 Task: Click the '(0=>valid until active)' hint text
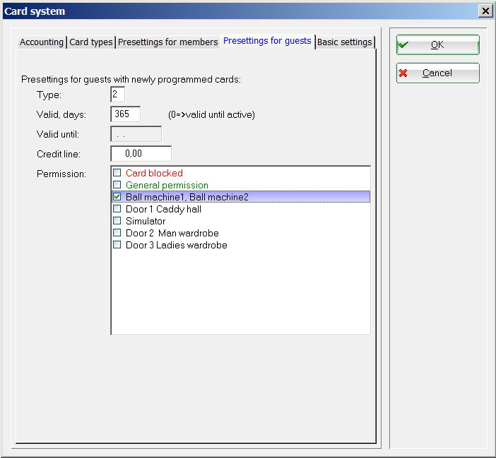211,114
